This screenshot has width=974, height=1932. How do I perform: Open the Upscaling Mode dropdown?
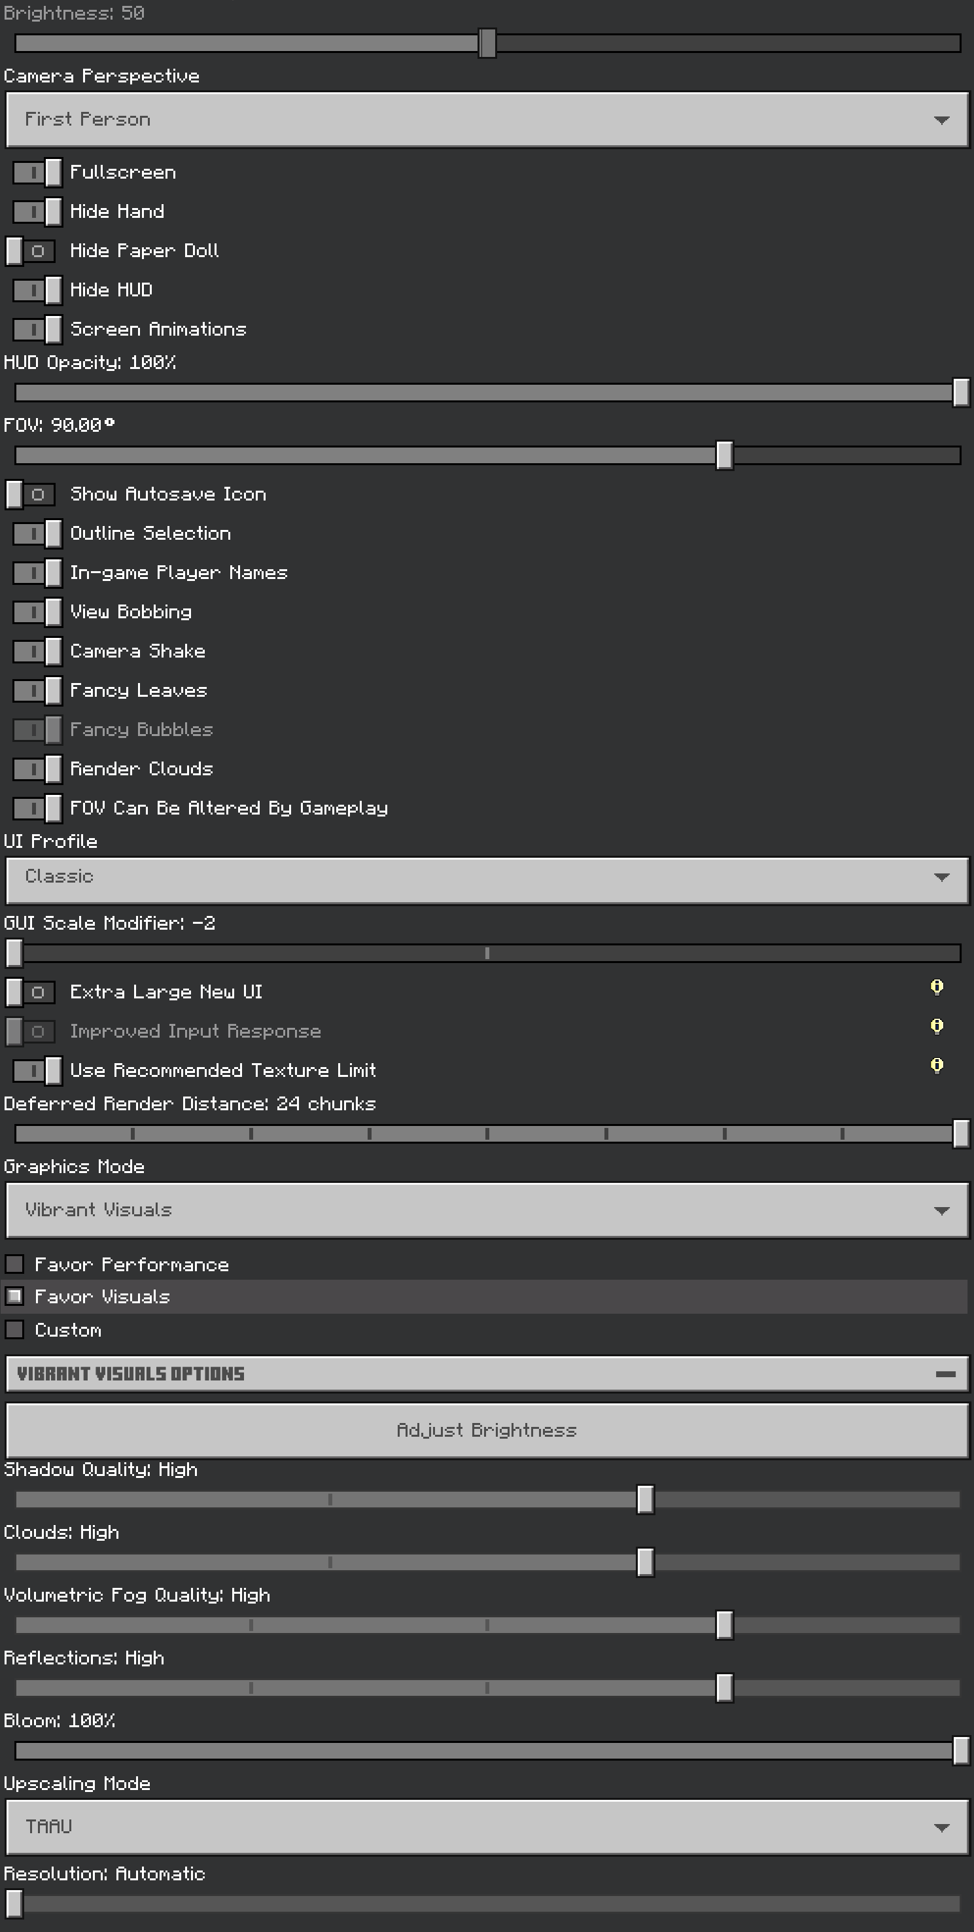[x=487, y=1827]
